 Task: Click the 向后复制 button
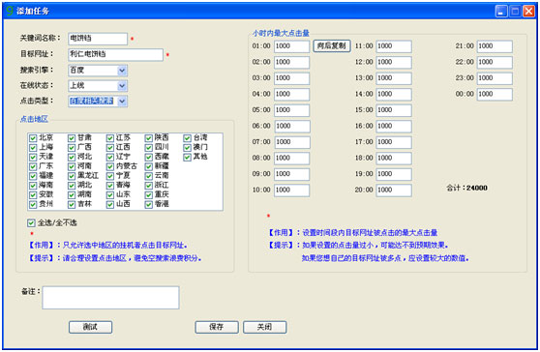(x=332, y=45)
